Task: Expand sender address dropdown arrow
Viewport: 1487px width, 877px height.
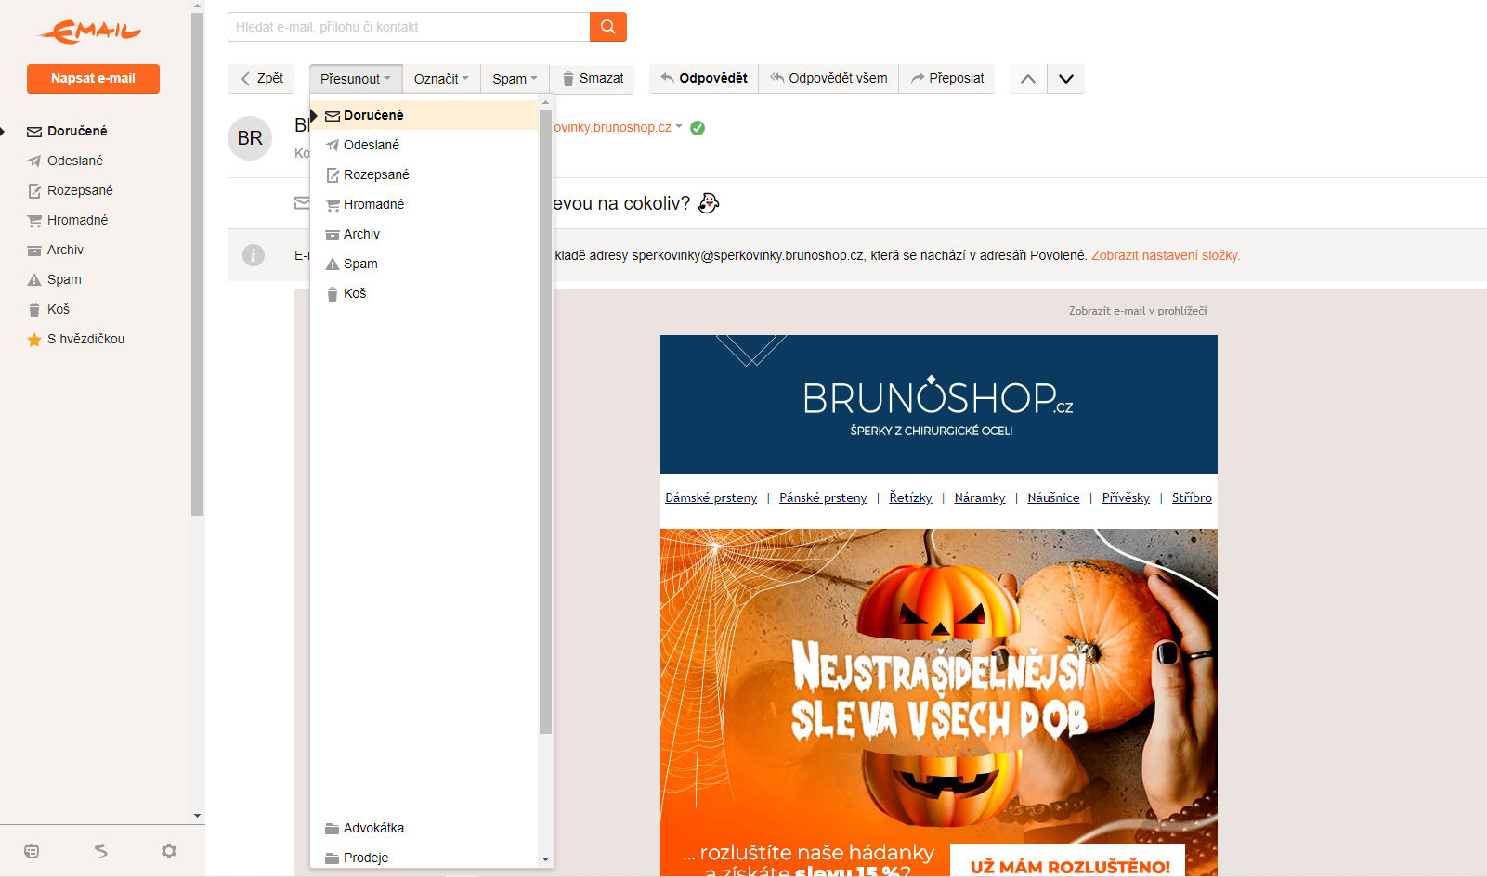Action: 679,127
